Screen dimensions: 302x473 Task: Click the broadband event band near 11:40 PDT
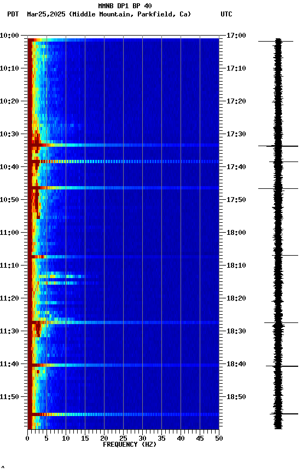click(x=123, y=365)
